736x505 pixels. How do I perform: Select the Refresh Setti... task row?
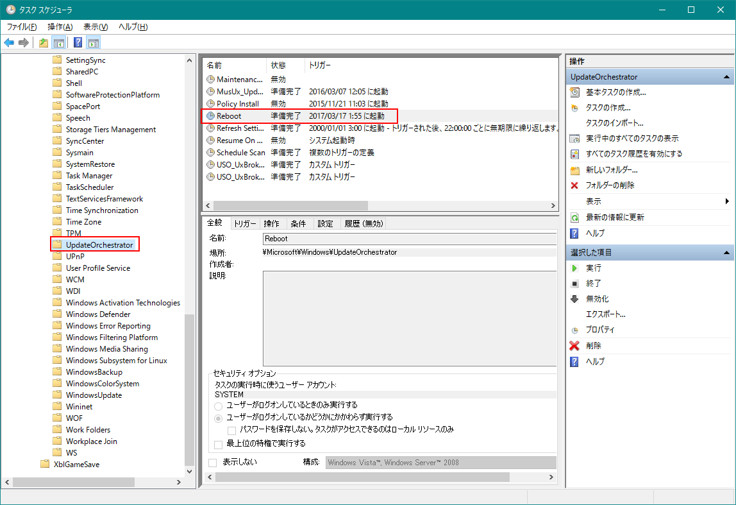click(x=380, y=128)
